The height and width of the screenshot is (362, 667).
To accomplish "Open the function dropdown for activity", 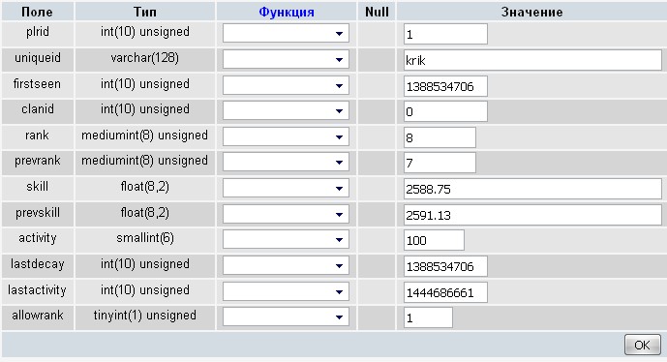I will (286, 240).
